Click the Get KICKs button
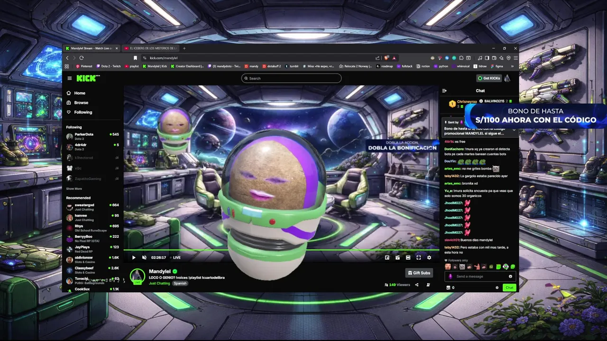 (x=489, y=78)
